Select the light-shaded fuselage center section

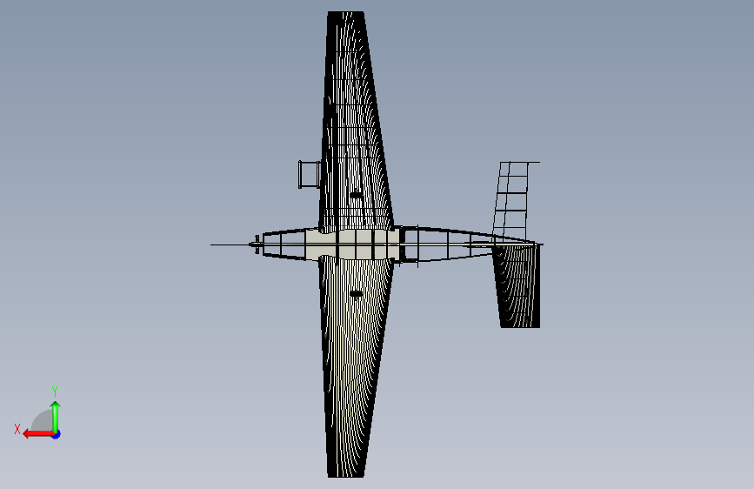coord(353,244)
